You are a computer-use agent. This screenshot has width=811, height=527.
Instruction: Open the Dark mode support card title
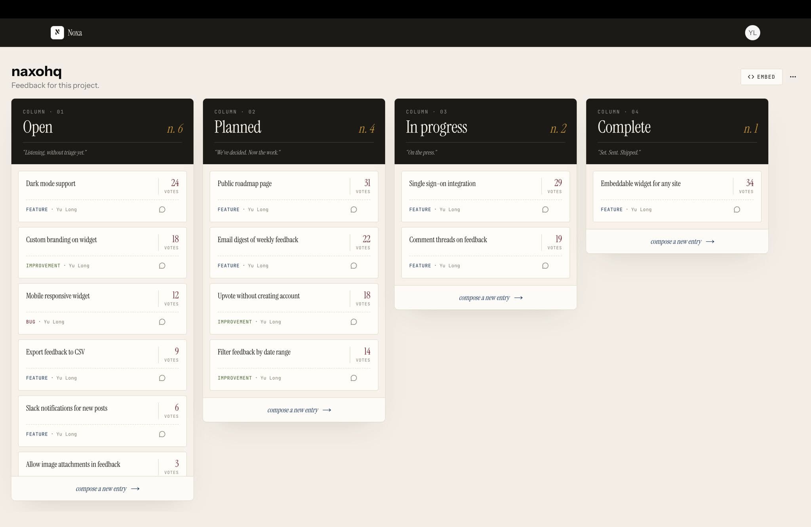[x=51, y=184]
